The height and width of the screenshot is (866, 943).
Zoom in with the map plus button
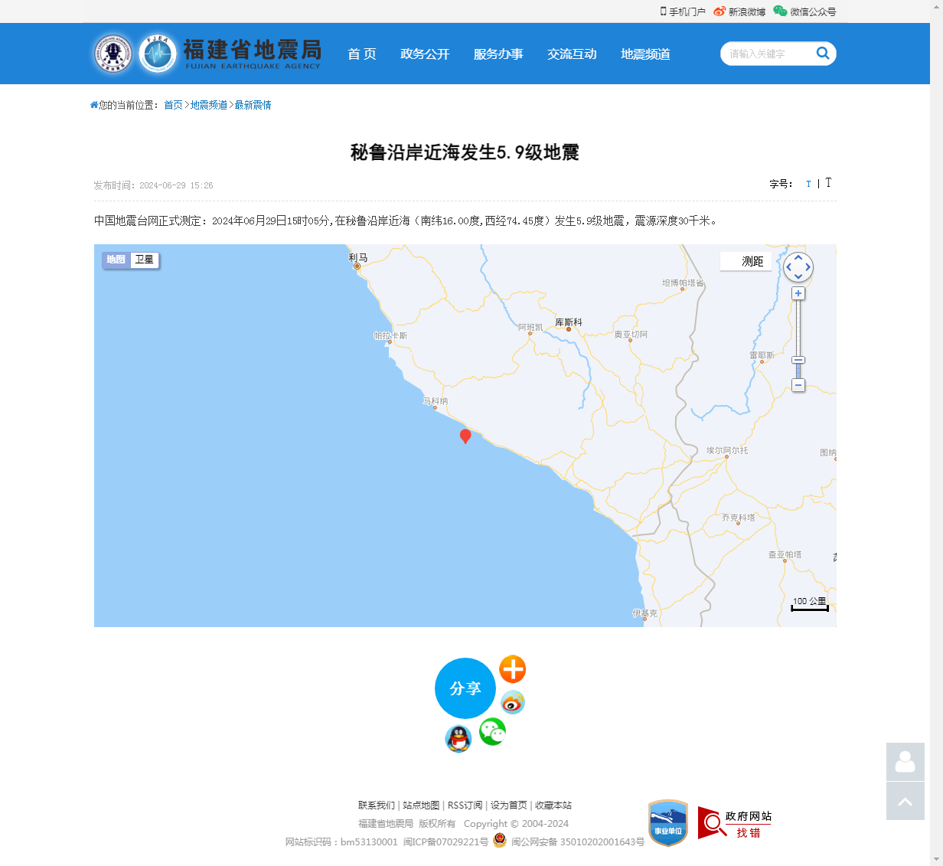798,293
